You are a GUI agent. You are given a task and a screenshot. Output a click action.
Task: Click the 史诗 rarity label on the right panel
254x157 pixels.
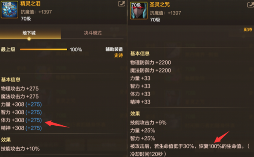[248, 29]
